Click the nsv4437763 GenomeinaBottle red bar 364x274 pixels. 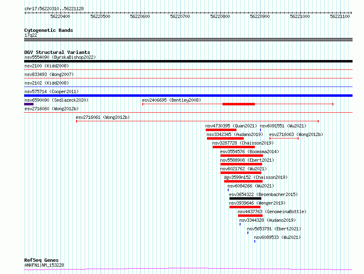click(250, 216)
